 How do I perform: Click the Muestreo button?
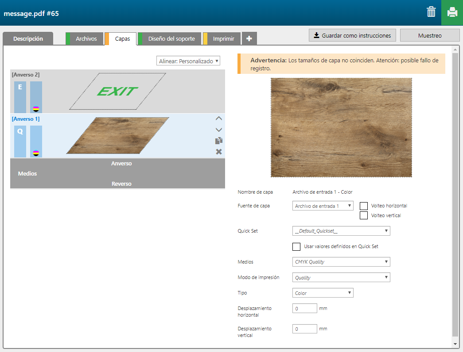pos(430,35)
